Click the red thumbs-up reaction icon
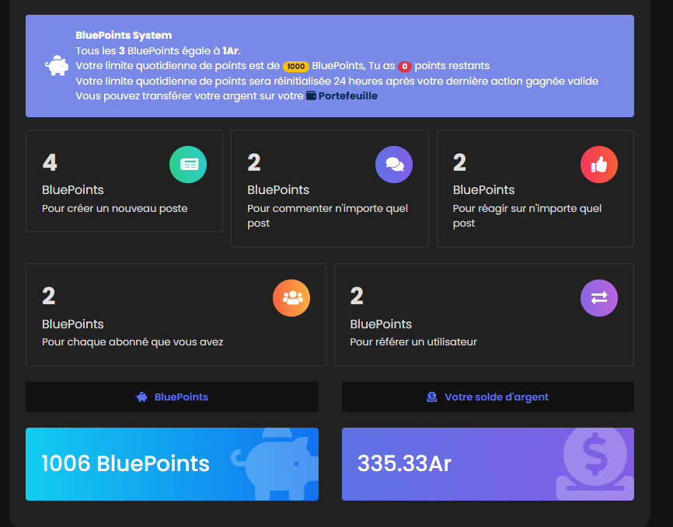Screen dimensions: 673x527 [599, 165]
